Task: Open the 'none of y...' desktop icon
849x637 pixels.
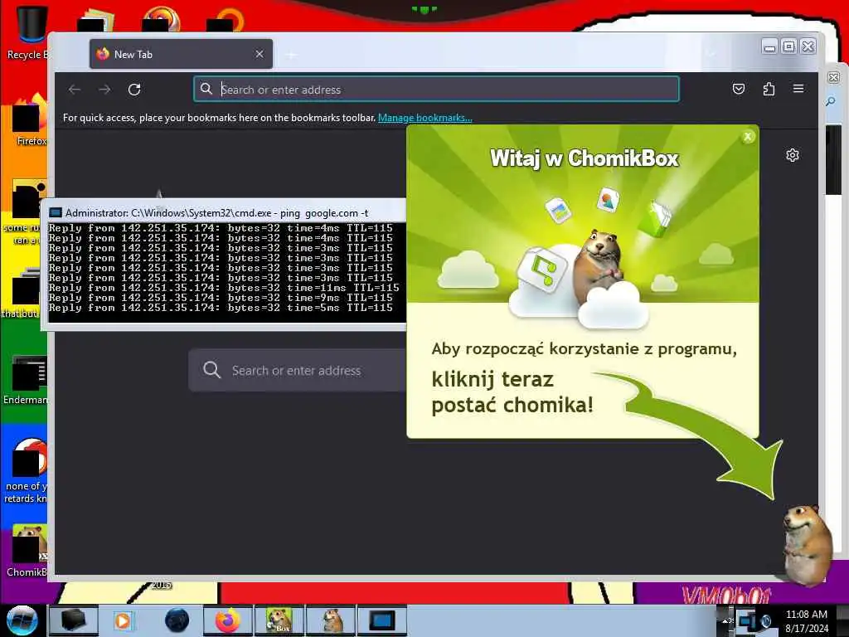Action: [x=26, y=470]
